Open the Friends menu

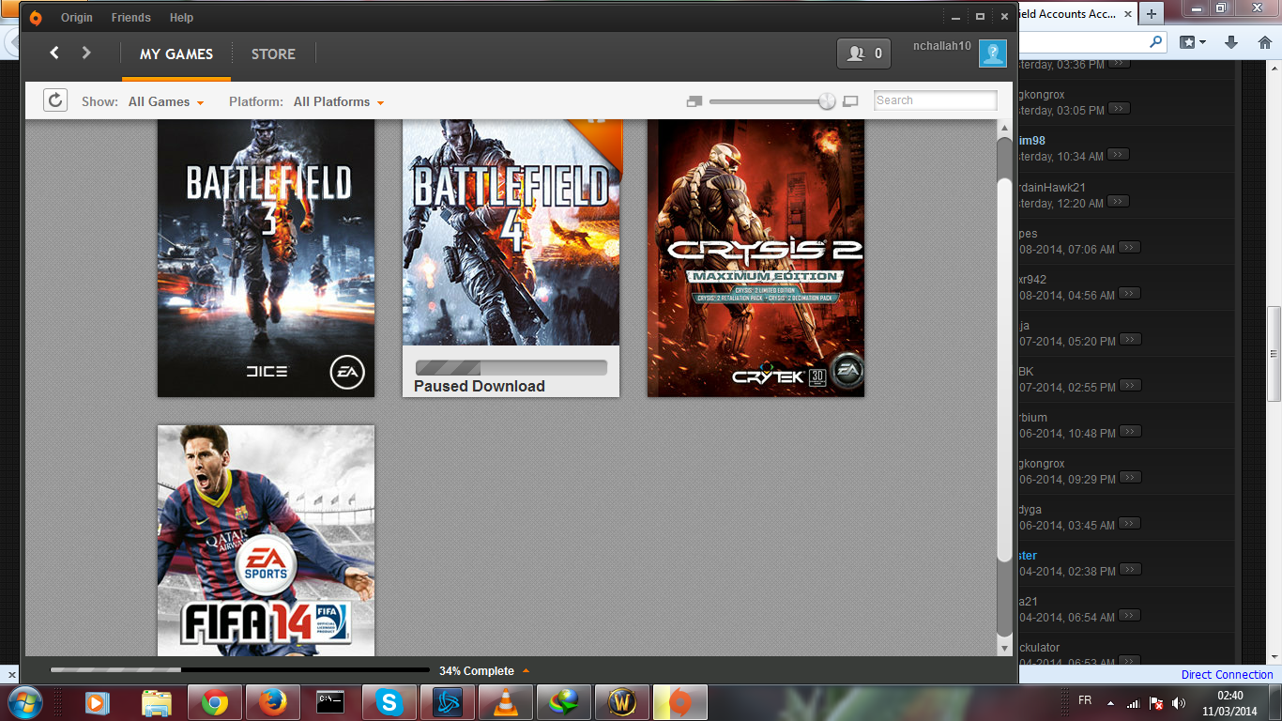131,17
